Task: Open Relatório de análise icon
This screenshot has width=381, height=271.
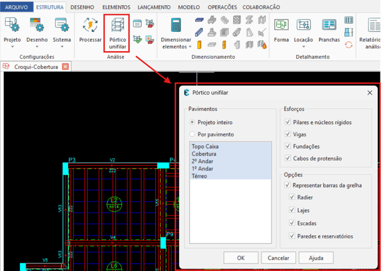Action: pos(374,25)
